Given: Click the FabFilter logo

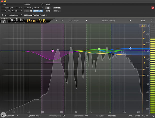Looking at the screenshot, I should (13, 20).
